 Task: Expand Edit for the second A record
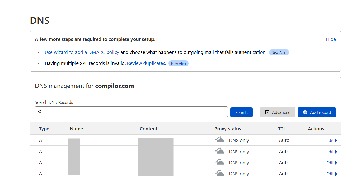332,152
